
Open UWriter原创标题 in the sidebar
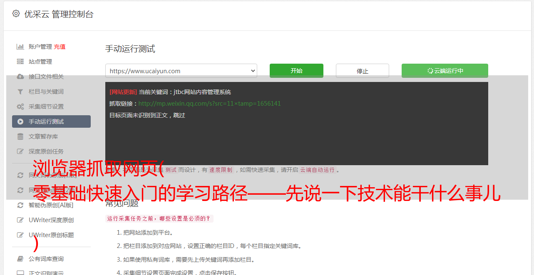pos(51,235)
